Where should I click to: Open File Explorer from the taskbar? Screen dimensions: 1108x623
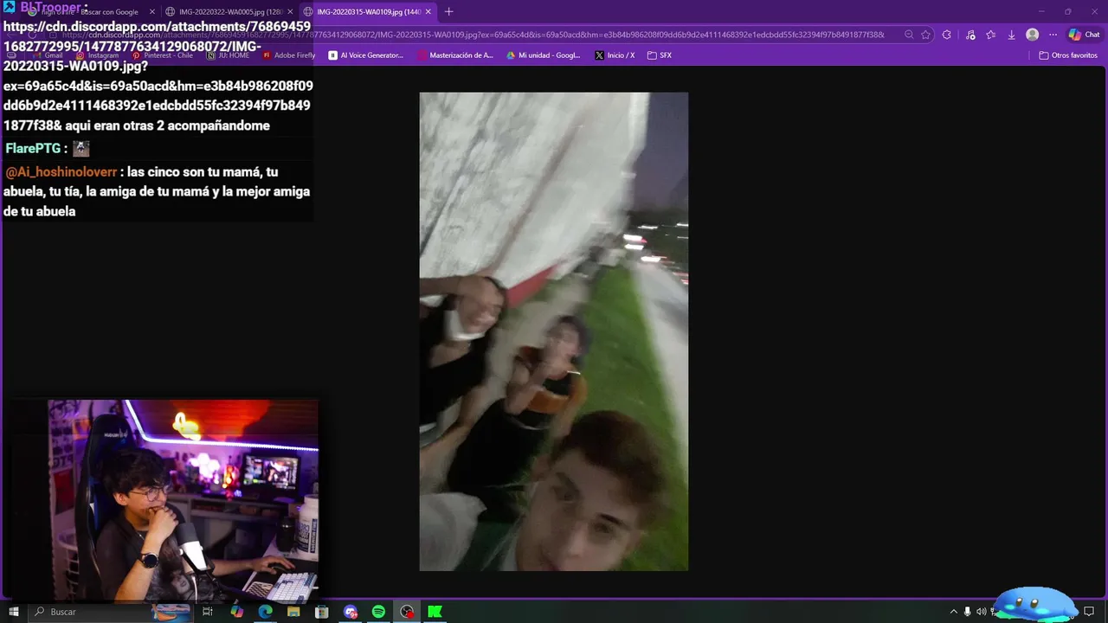coord(293,612)
